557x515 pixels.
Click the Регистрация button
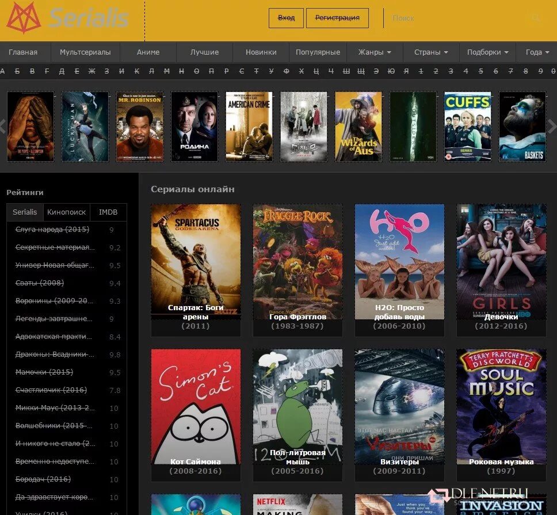coord(337,18)
